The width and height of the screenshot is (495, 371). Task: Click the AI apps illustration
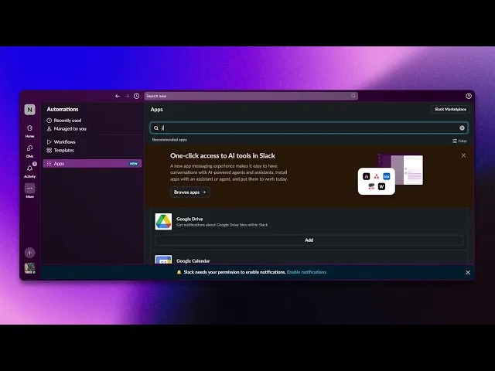[390, 174]
